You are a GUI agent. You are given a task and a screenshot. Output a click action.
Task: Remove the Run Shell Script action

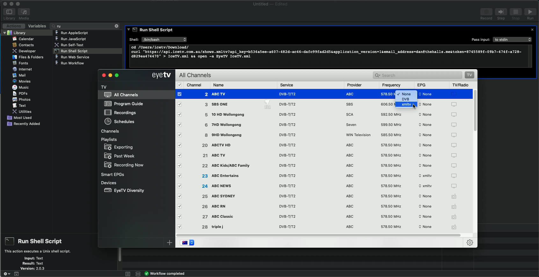click(532, 30)
